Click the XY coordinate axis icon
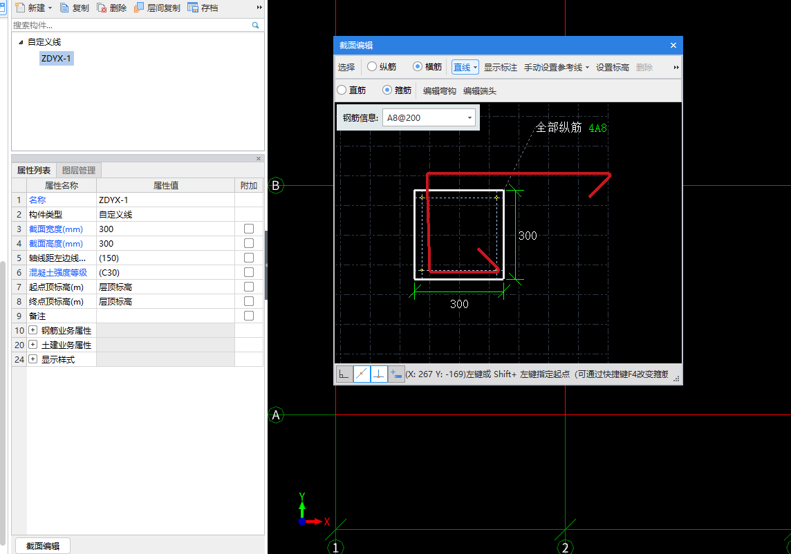The height and width of the screenshot is (554, 791). [313, 510]
